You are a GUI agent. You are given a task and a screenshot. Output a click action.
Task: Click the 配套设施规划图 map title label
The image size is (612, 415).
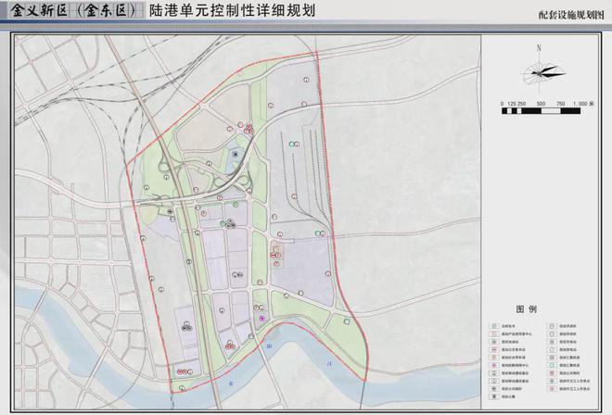(x=569, y=16)
